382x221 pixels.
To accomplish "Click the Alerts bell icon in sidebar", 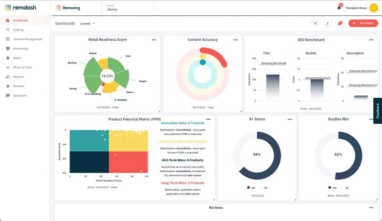I will pyautogui.click(x=8, y=58).
